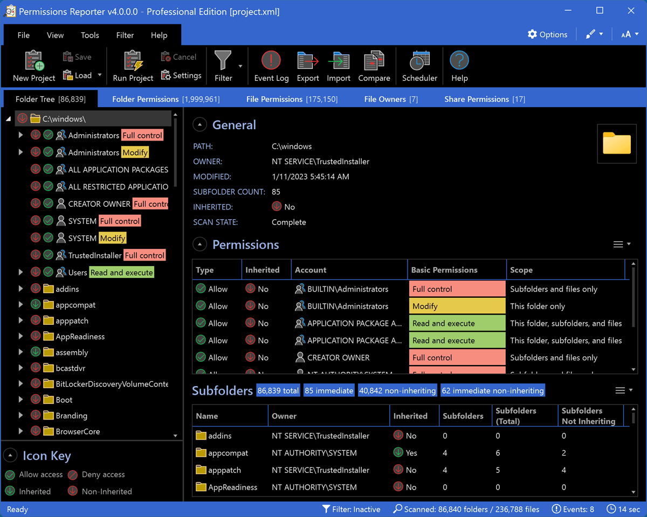
Task: Expand the Boot folder in tree
Action: 21,400
